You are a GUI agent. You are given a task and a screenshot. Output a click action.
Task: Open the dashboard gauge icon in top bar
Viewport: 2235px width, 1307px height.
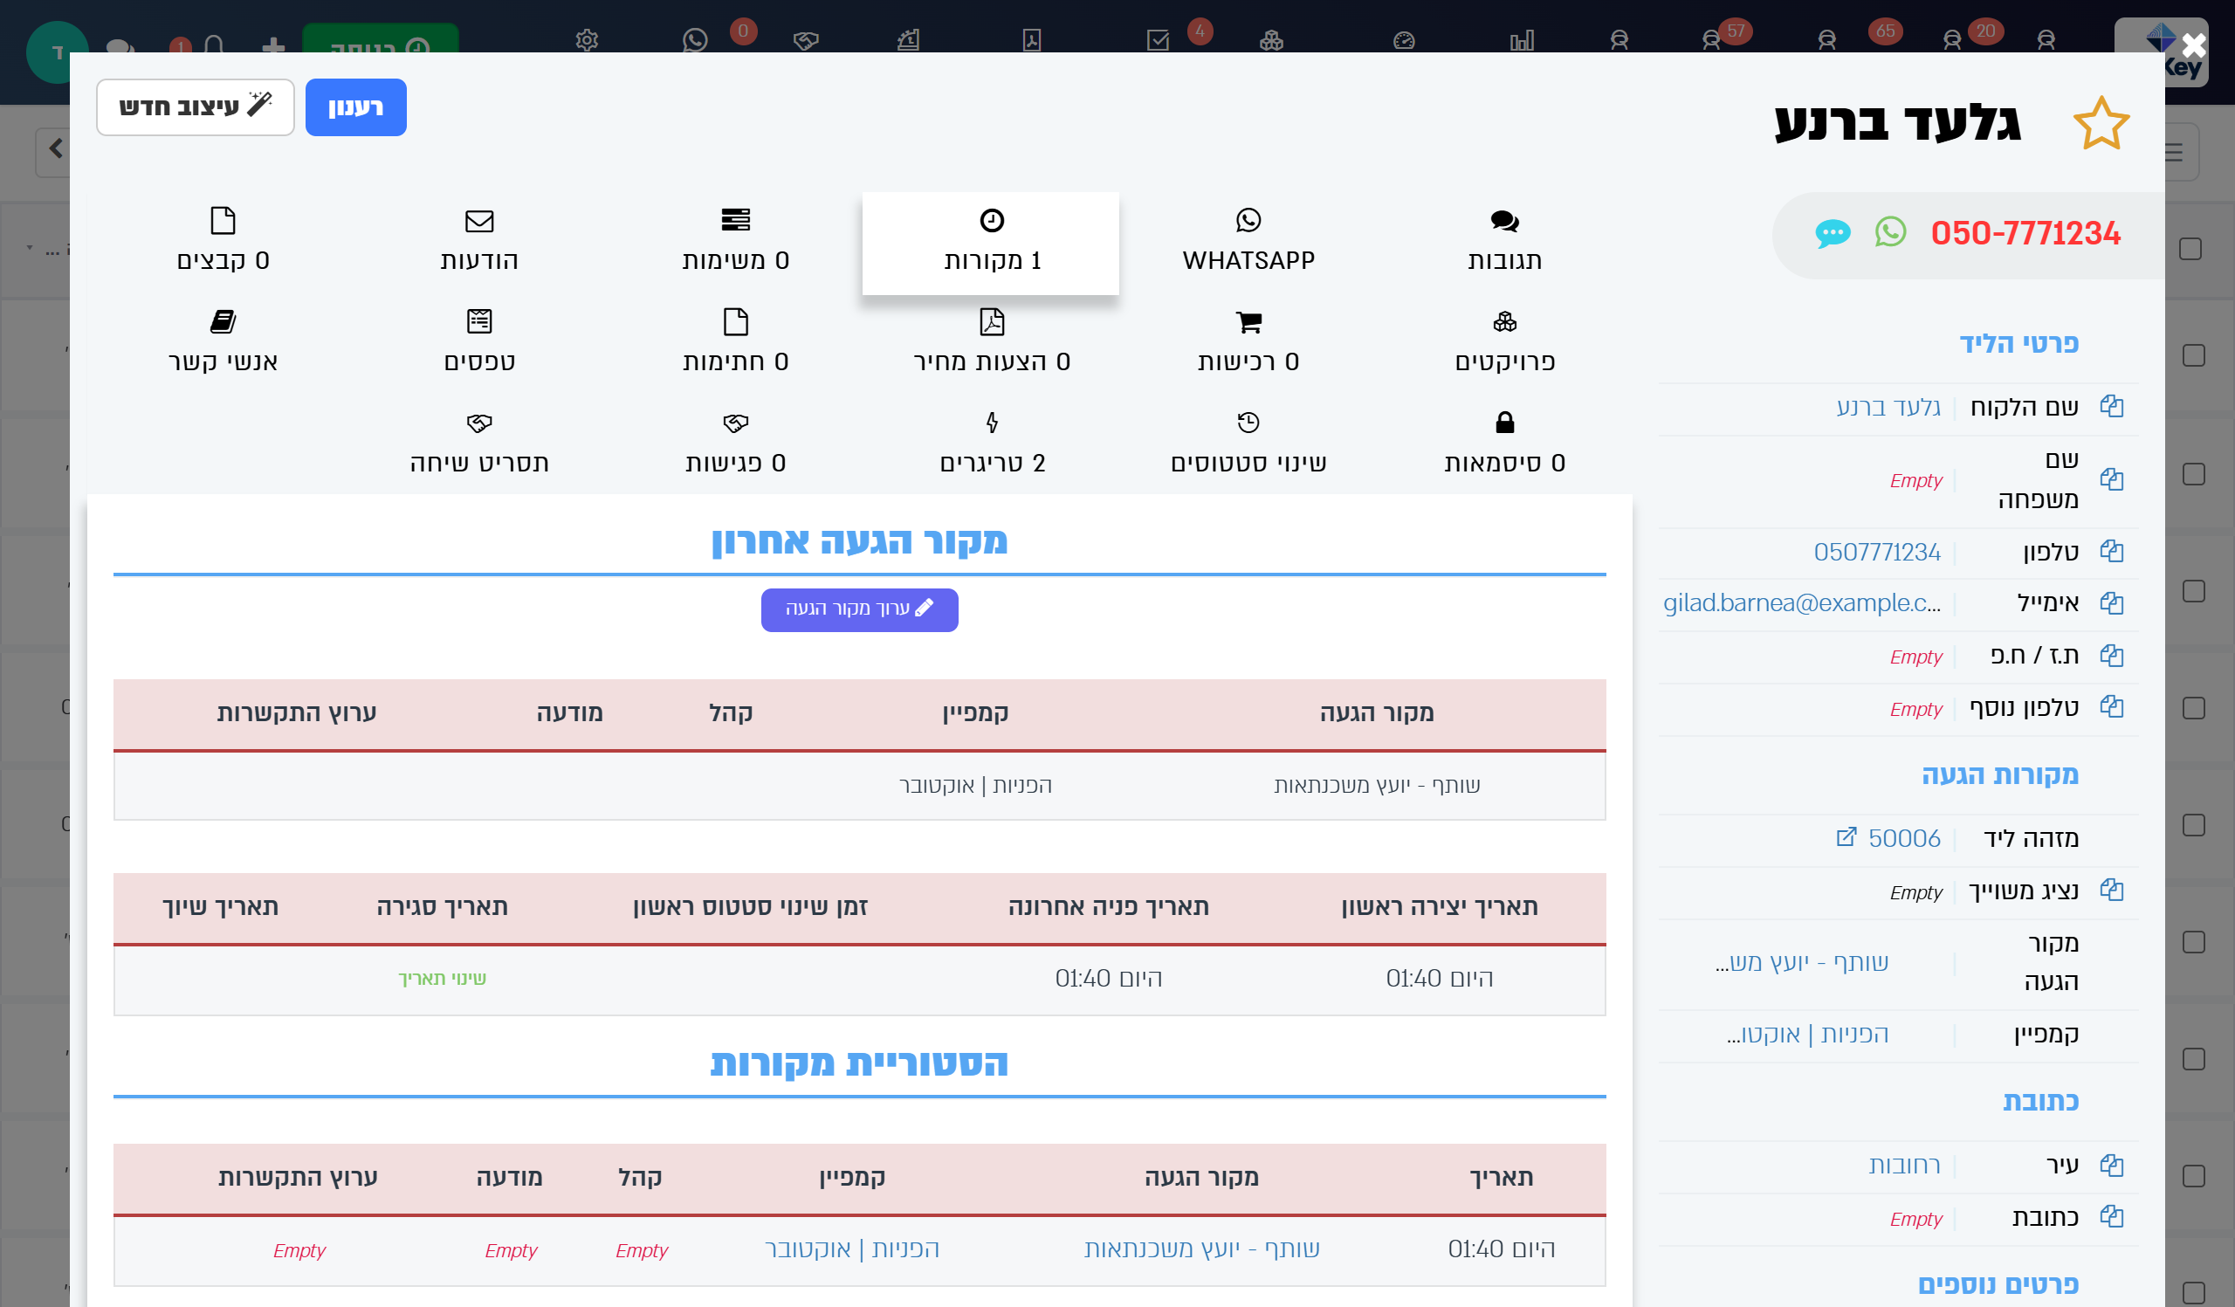1403,40
